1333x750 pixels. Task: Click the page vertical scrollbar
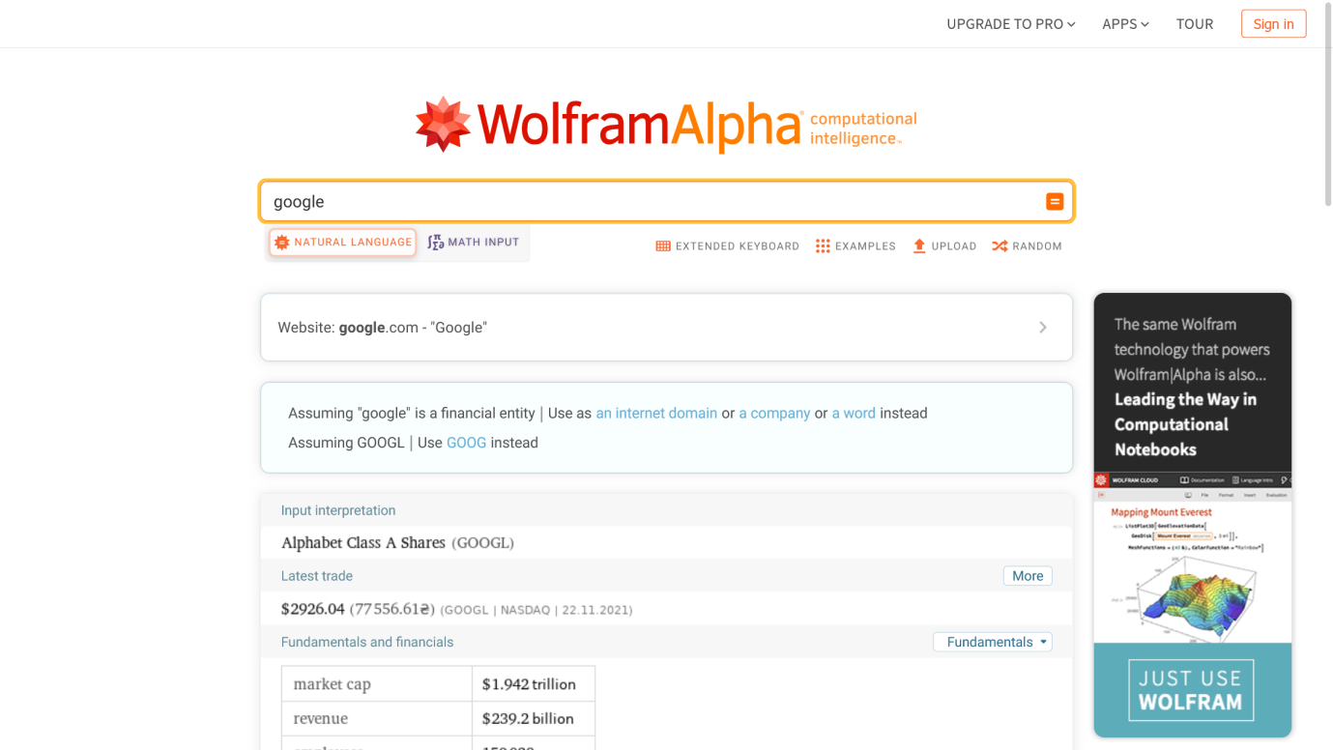pos(1327,103)
